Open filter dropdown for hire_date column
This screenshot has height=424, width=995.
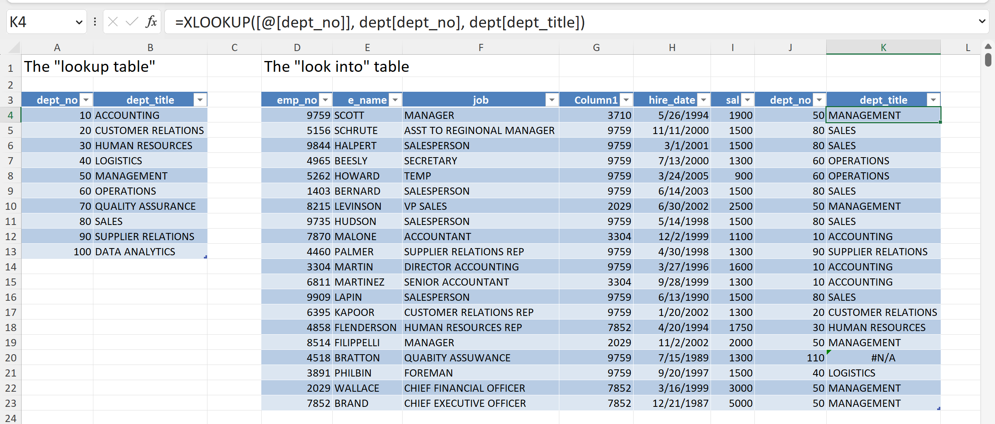click(x=703, y=100)
